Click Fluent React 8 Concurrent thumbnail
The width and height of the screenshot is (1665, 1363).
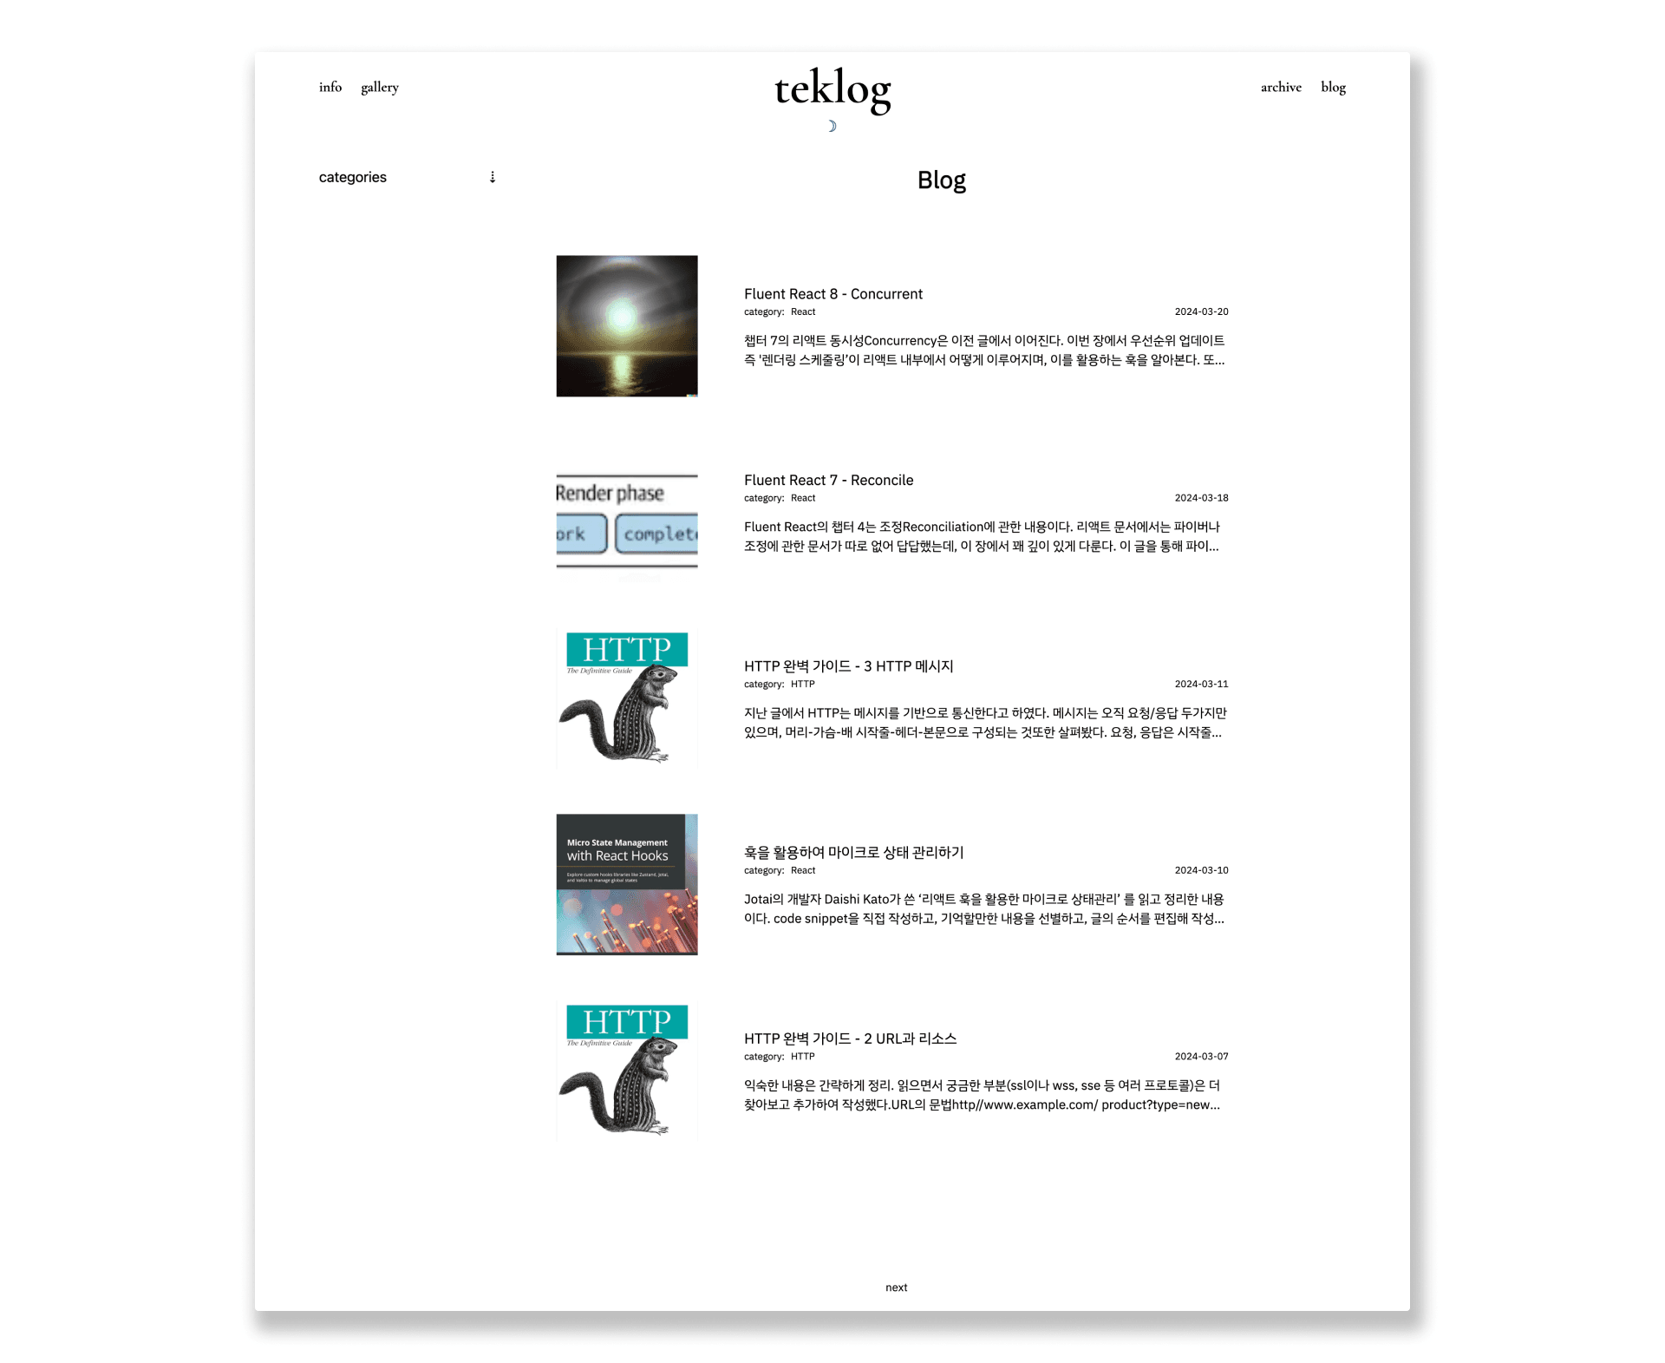(x=625, y=325)
